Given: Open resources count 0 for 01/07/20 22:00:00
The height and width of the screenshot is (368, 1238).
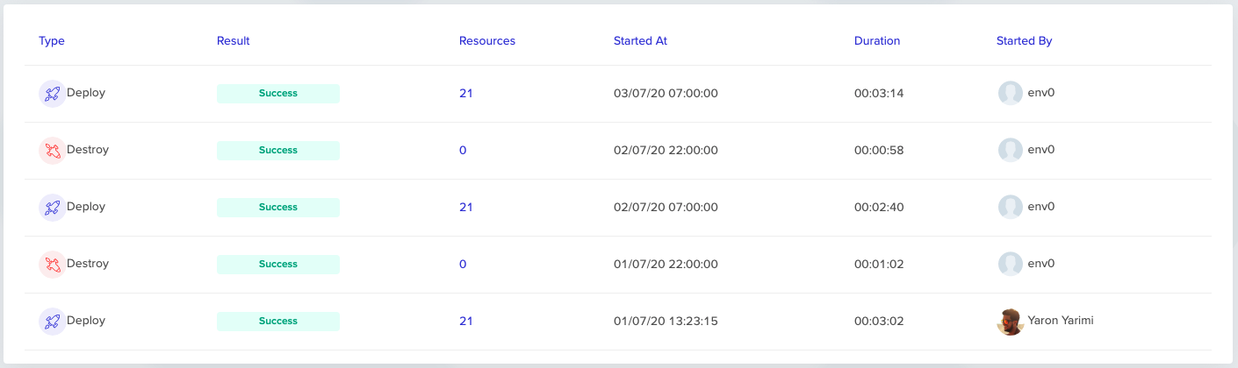Looking at the screenshot, I should [x=463, y=265].
